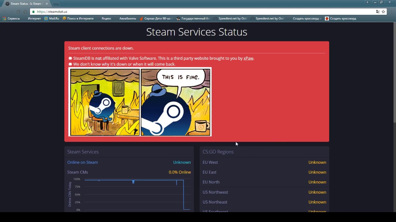The height and width of the screenshot is (222, 396).
Task: Open the Сериал Дети 90-ых bookmark
Action: pos(156,18)
